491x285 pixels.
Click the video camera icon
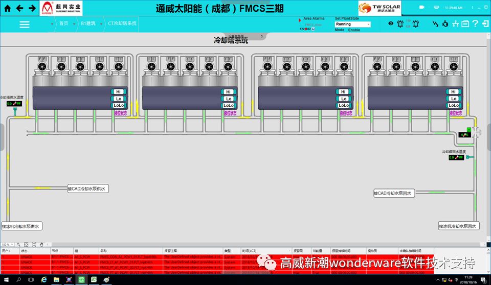point(422,7)
